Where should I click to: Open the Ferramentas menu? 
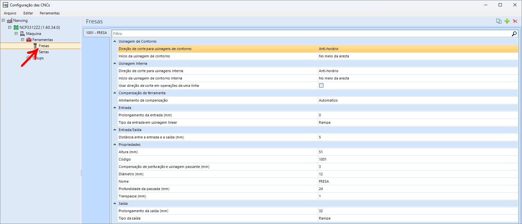pos(50,13)
